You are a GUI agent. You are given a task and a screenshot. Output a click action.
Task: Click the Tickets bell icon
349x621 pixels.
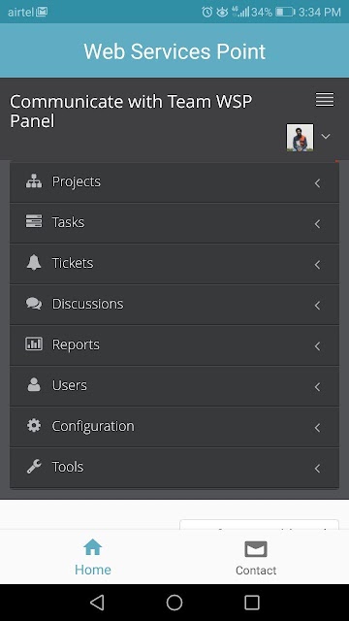[x=34, y=262]
